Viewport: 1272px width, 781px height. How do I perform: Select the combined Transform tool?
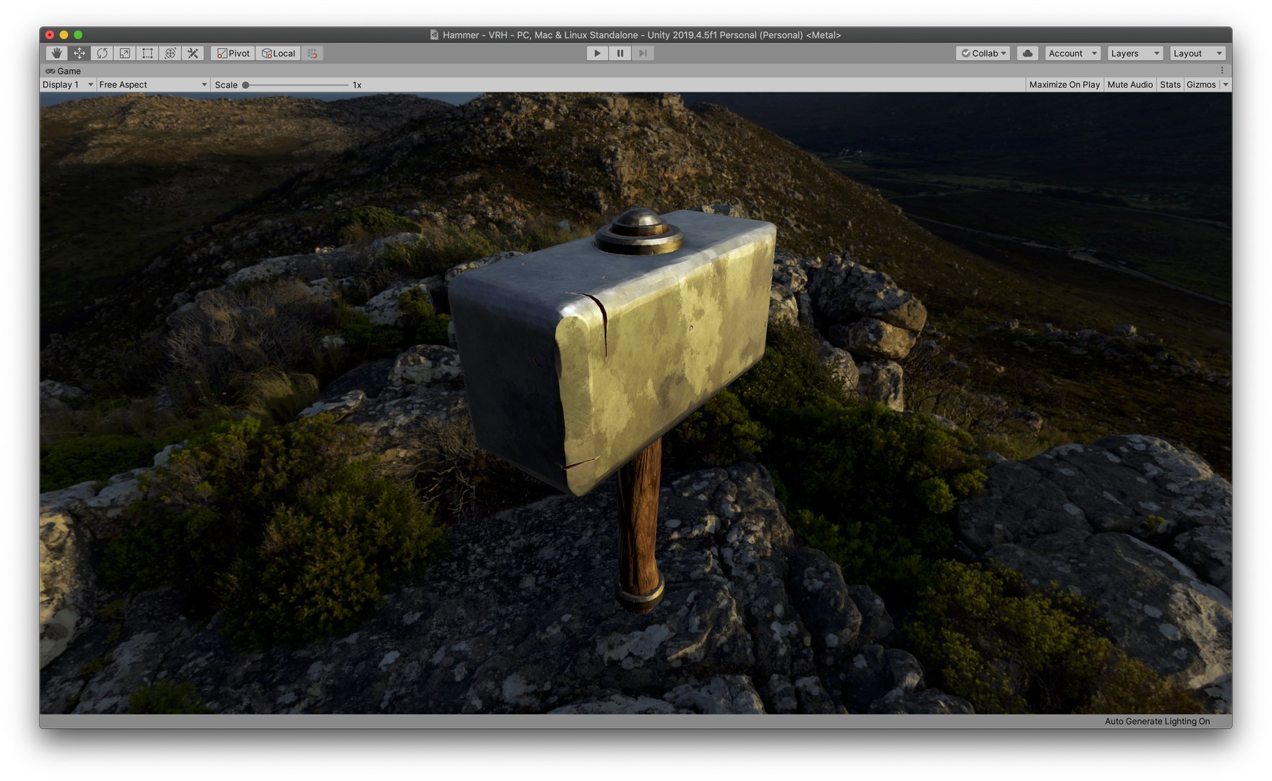(170, 54)
